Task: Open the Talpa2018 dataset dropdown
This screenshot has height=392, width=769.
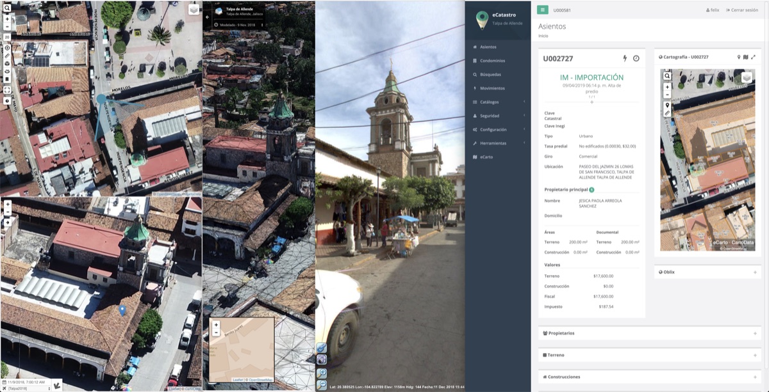Action: pyautogui.click(x=28, y=388)
